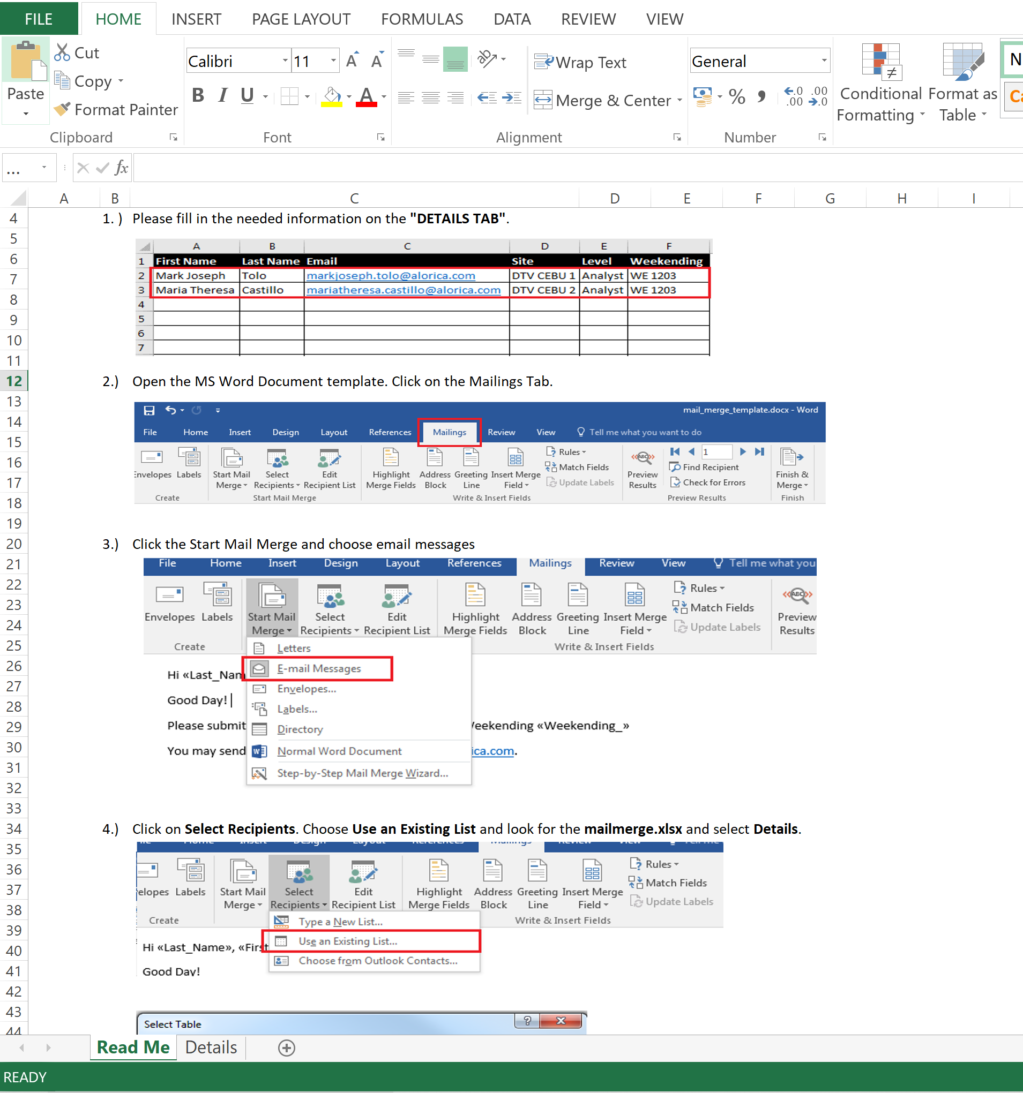Switch to the Details sheet tab

click(x=211, y=1047)
